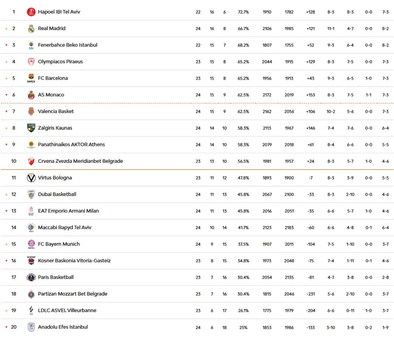Click the Fenerbahce Beko Istanbul logo
Viewport: 394px width, 351px height.
(31, 45)
